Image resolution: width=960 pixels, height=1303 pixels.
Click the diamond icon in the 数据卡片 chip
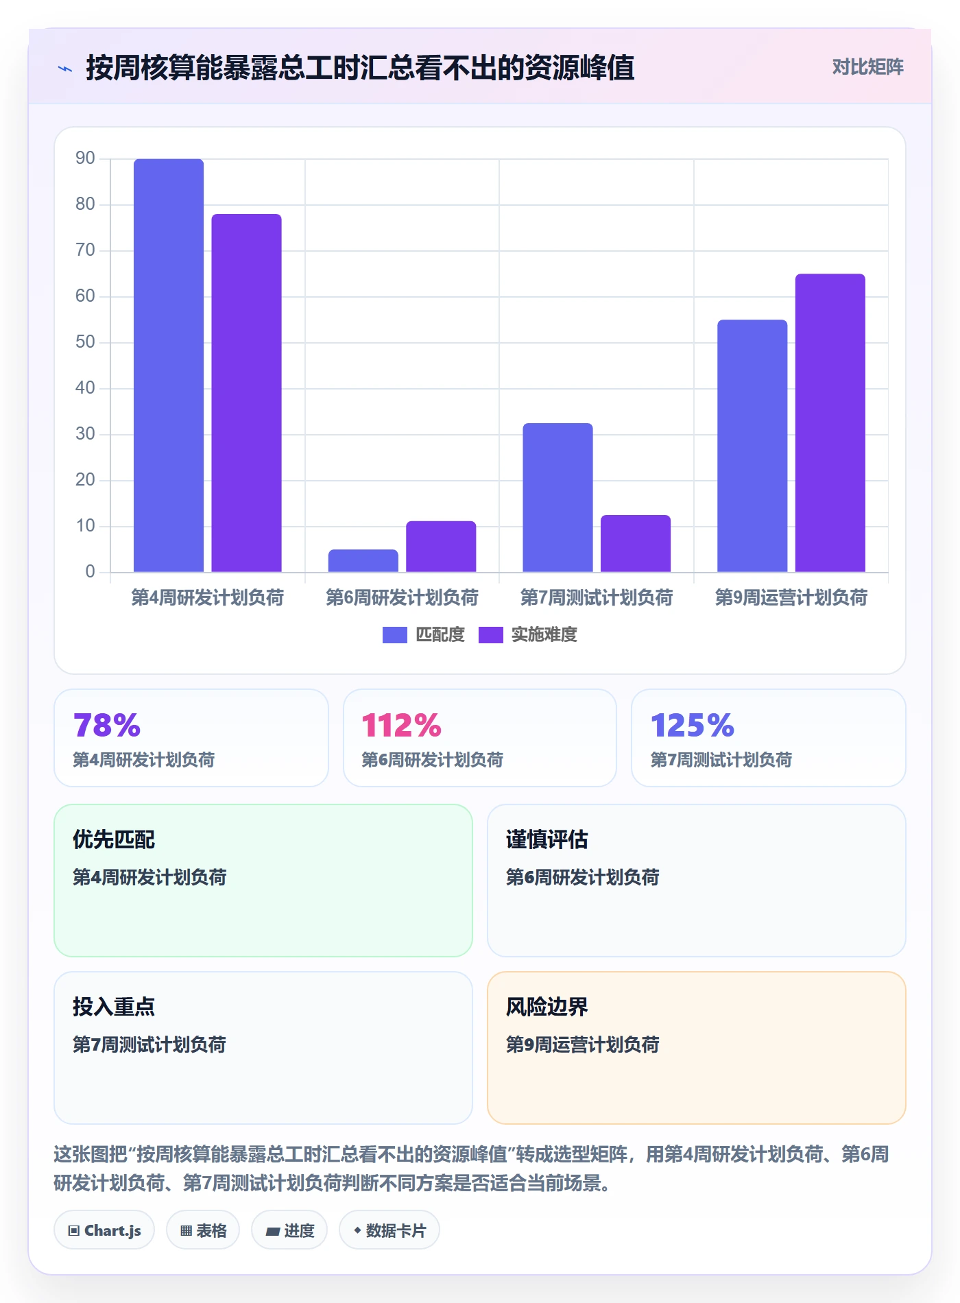[357, 1231]
